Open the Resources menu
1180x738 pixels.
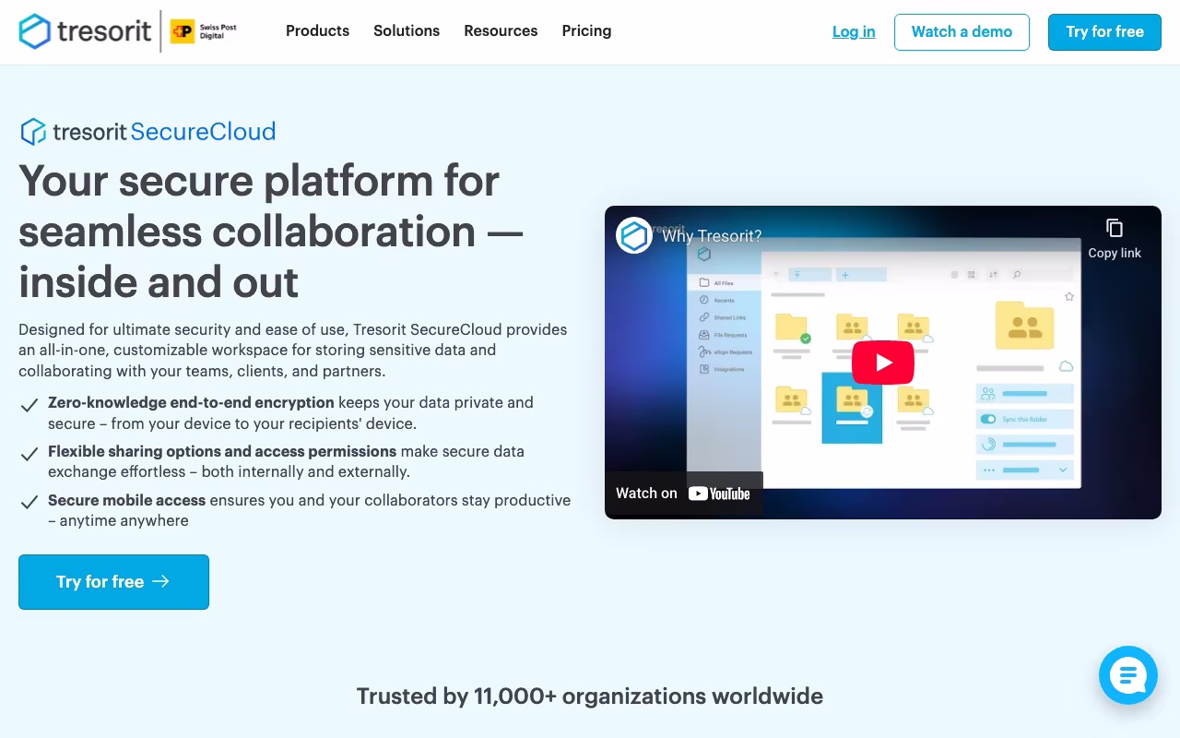[x=501, y=31]
